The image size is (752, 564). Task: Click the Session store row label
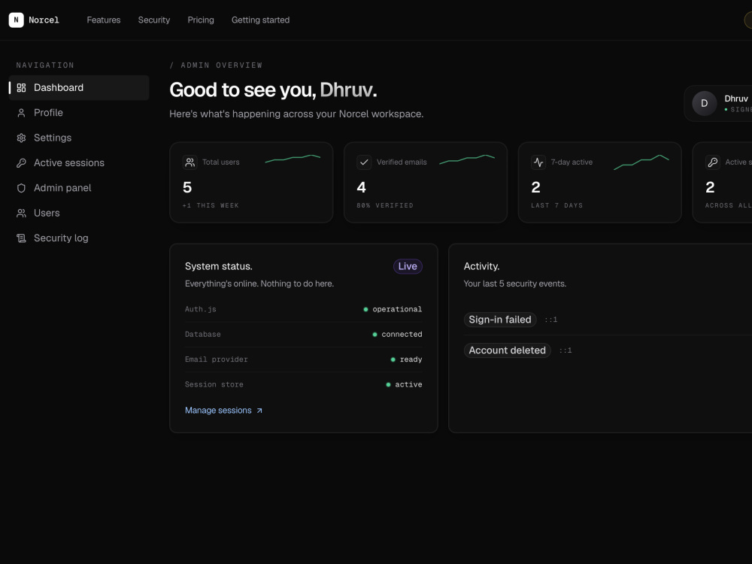(x=214, y=384)
